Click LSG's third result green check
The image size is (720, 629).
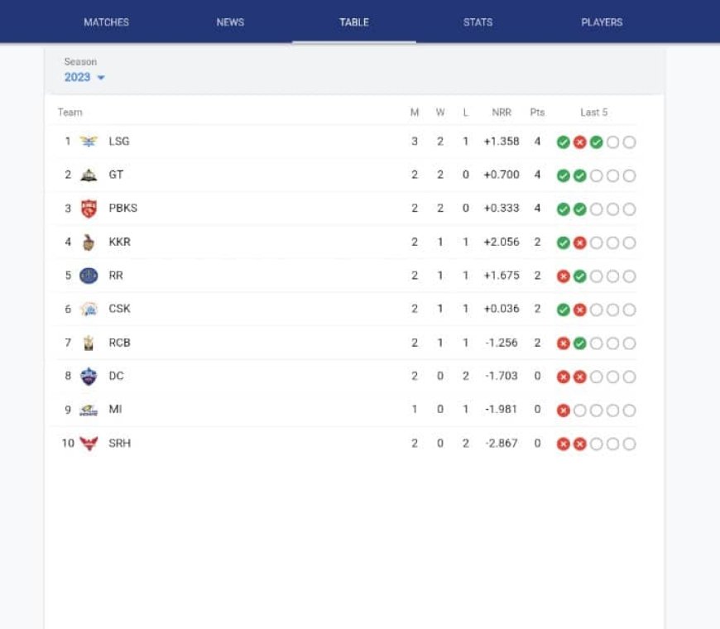(596, 142)
